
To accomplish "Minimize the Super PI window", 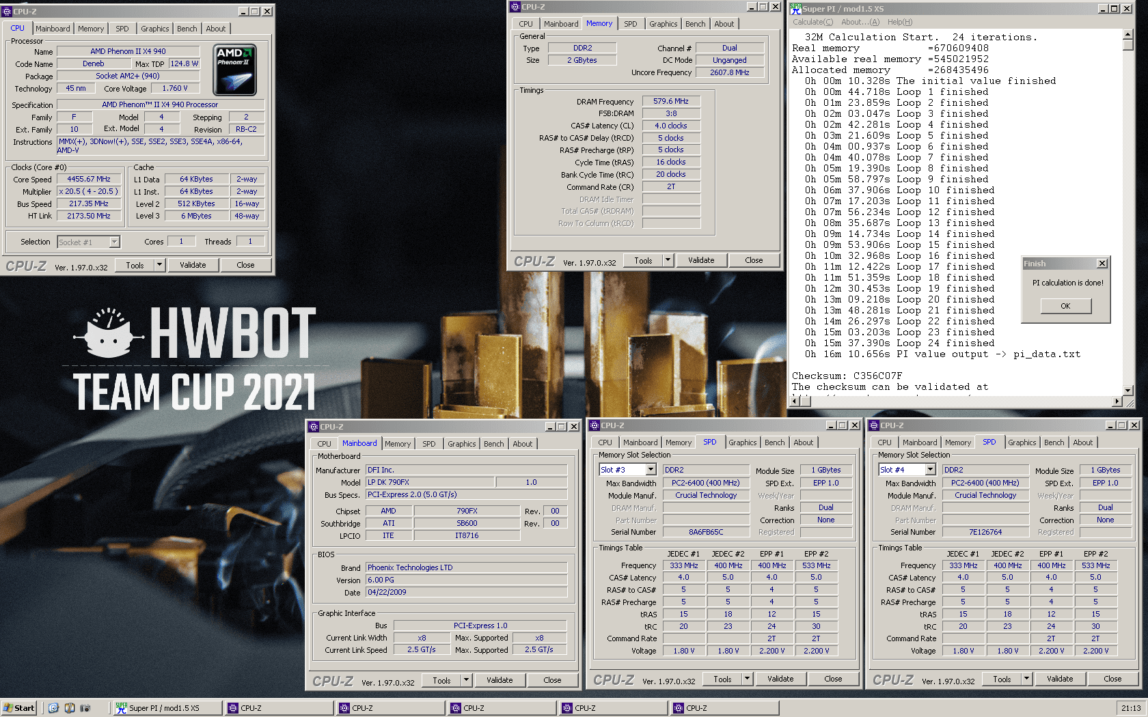I will tap(1103, 8).
